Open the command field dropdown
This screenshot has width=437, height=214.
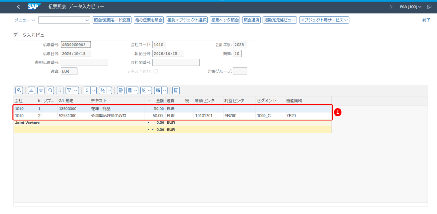click(86, 20)
